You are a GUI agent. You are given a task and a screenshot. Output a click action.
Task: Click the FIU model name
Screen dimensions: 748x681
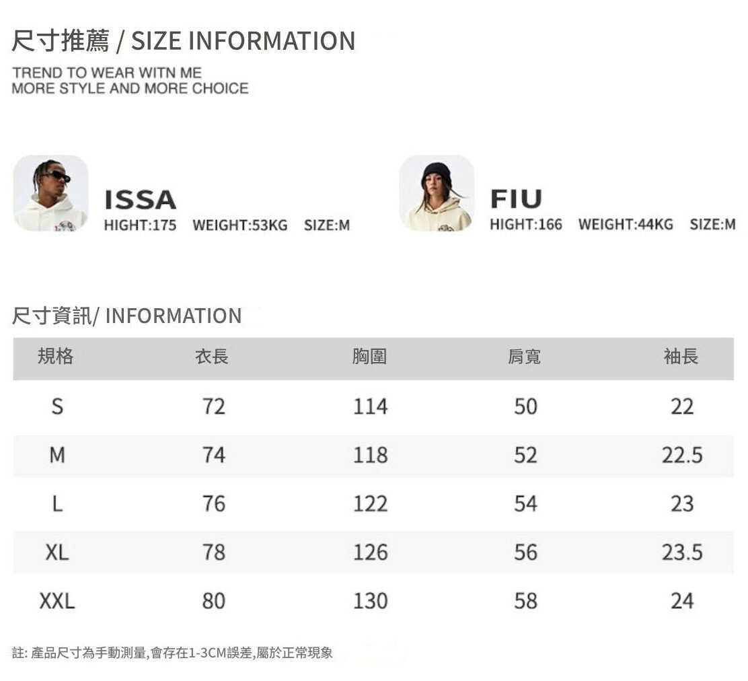(x=516, y=199)
